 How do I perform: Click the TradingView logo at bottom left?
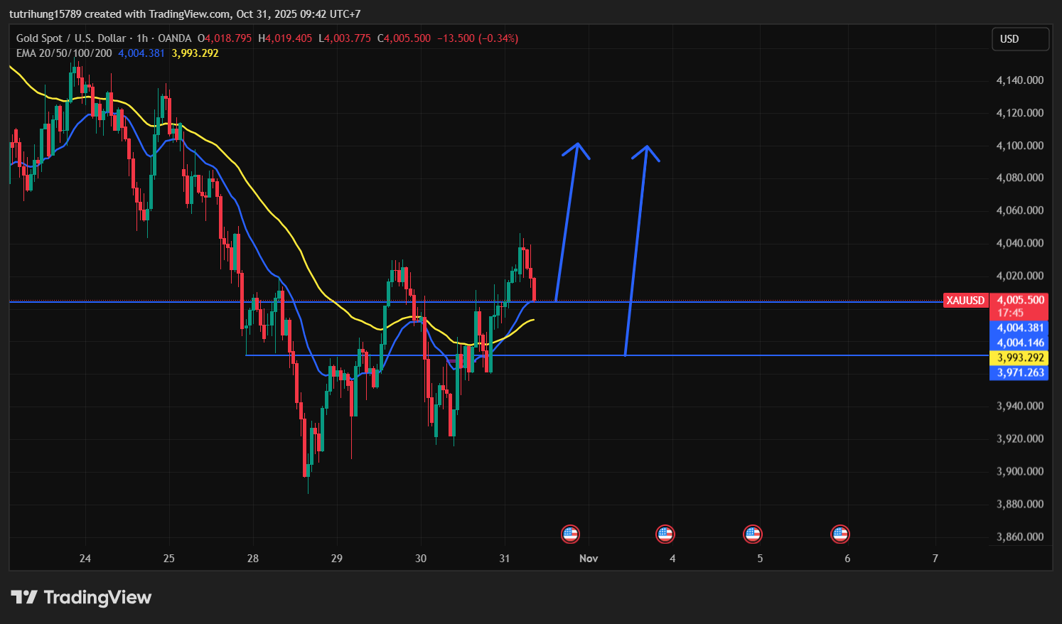pos(81,598)
